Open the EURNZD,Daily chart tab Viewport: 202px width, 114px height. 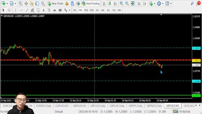tap(44, 106)
